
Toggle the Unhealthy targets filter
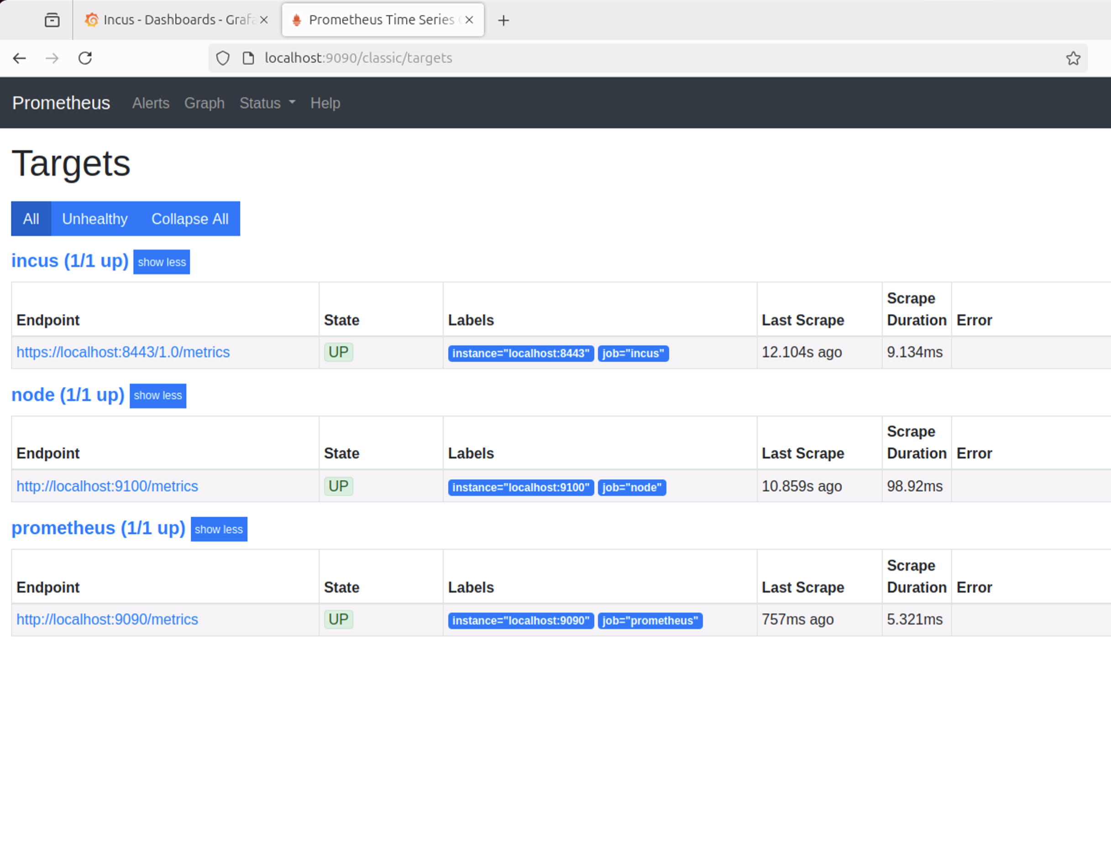tap(94, 219)
